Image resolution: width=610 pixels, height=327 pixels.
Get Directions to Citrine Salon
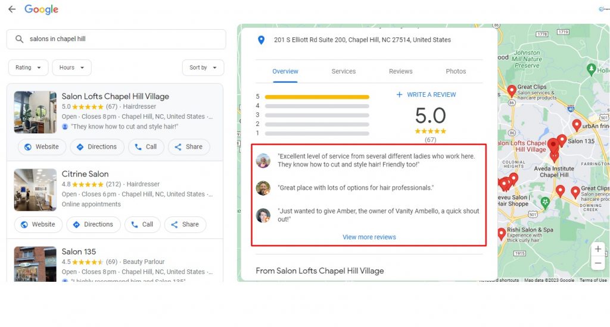click(94, 225)
